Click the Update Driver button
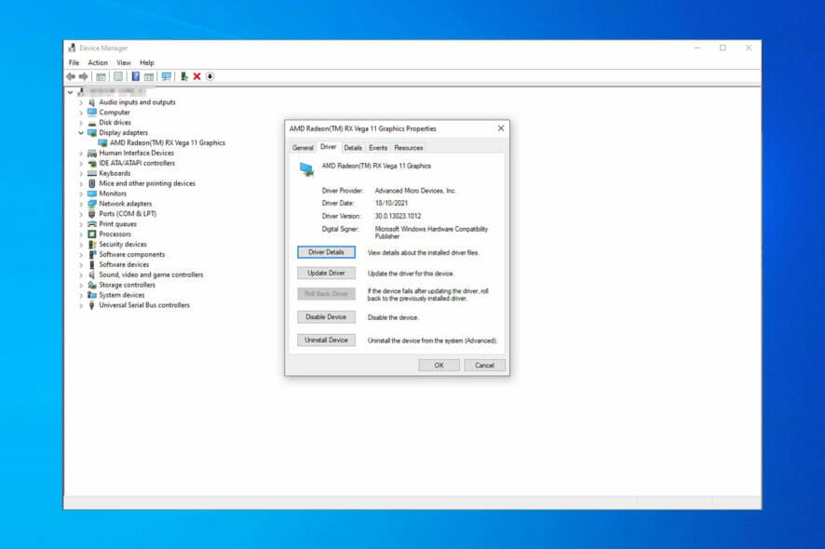Image resolution: width=825 pixels, height=549 pixels. (x=326, y=273)
